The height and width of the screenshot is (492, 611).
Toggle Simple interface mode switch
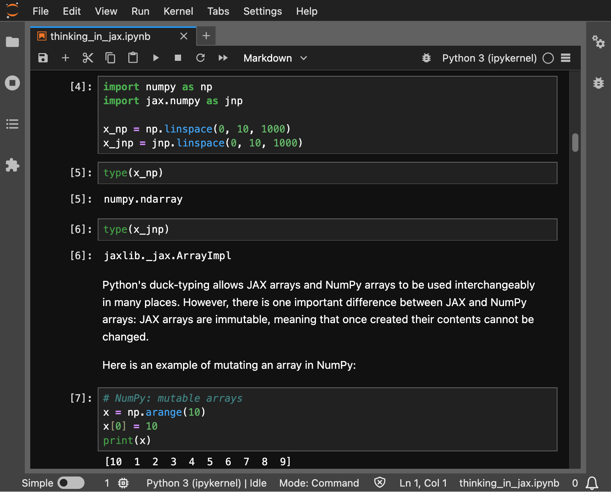(71, 483)
